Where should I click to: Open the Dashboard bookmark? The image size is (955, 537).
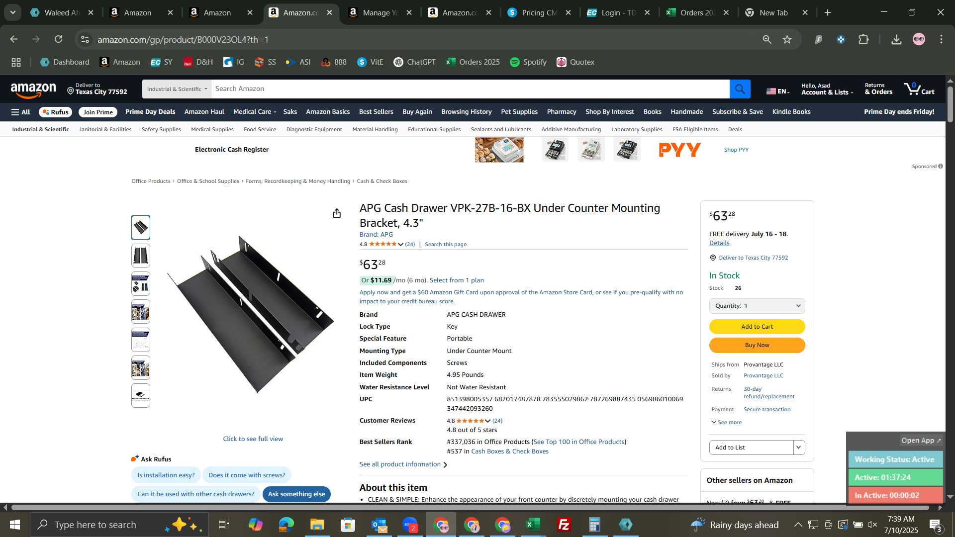coord(65,62)
